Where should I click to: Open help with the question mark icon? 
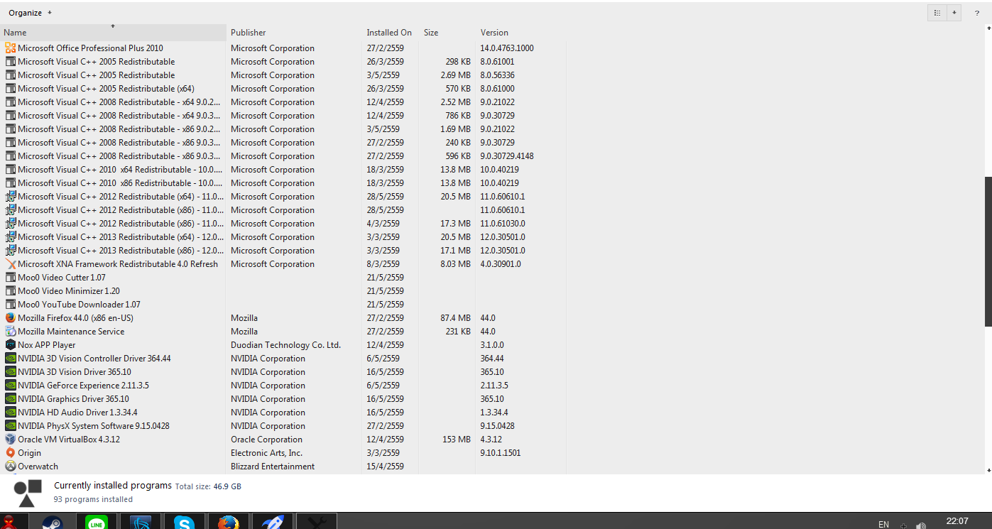click(976, 13)
